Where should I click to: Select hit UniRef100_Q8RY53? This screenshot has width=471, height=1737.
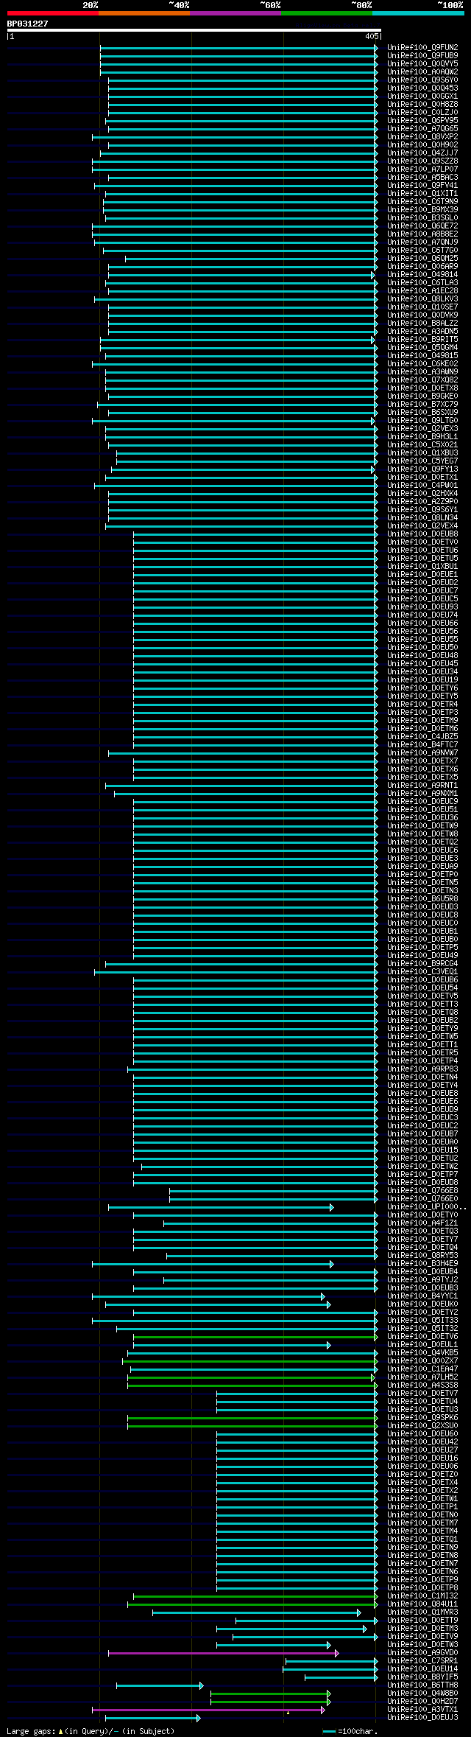click(422, 1256)
